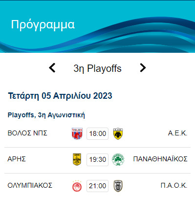Select the Α.Ε.Κ. team name

click(x=177, y=133)
